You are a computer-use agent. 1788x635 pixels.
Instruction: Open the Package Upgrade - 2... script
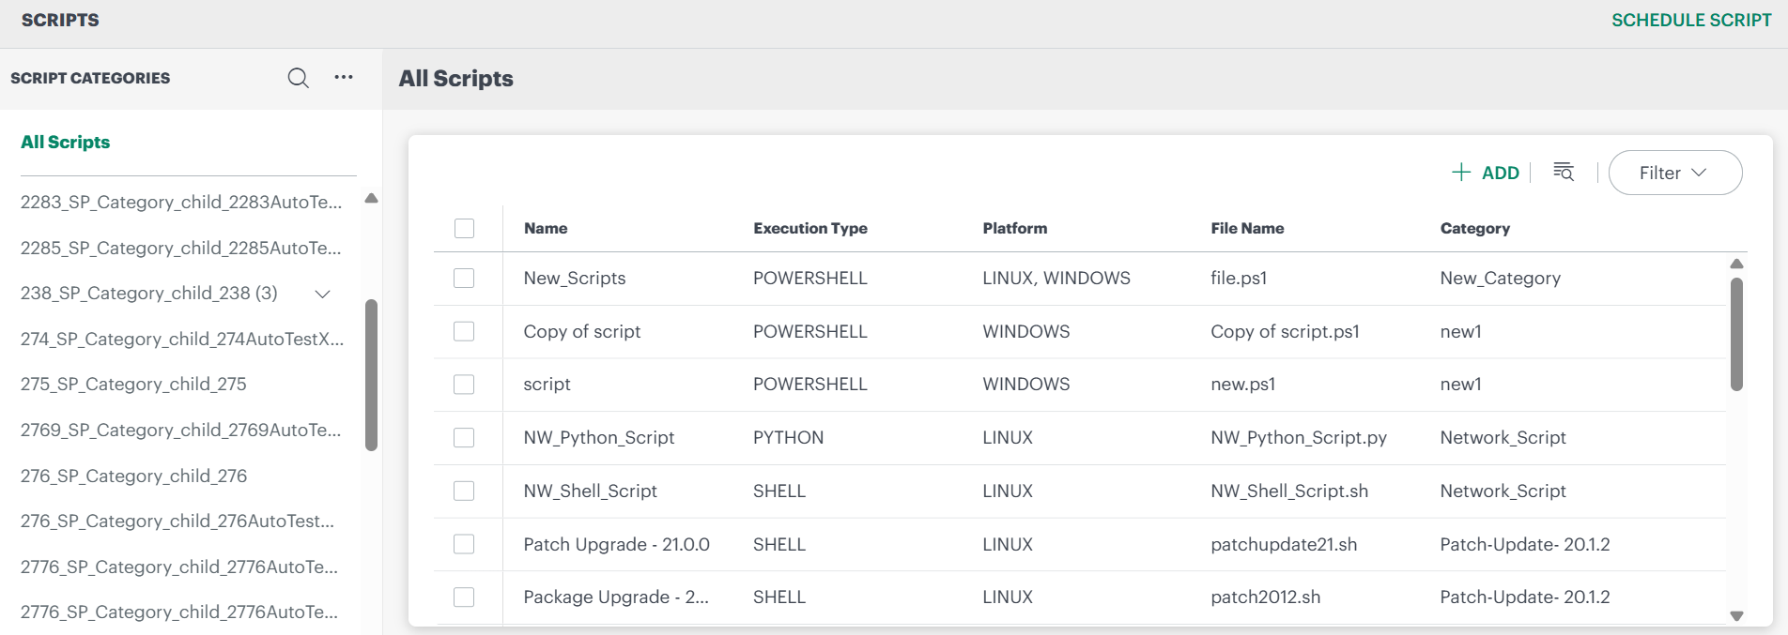coord(616,597)
